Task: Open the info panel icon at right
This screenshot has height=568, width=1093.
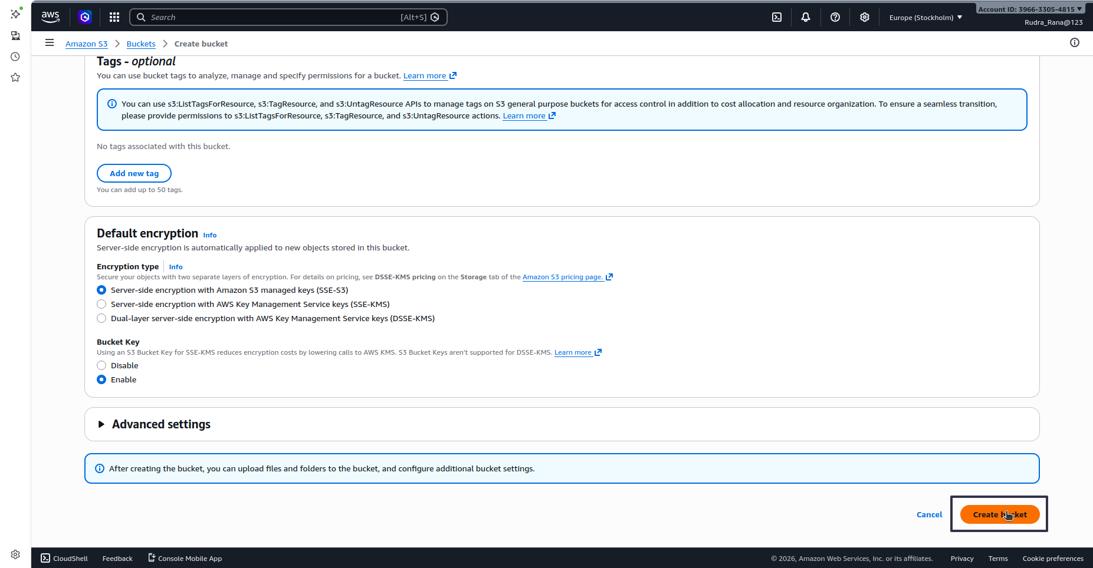Action: (x=1075, y=42)
